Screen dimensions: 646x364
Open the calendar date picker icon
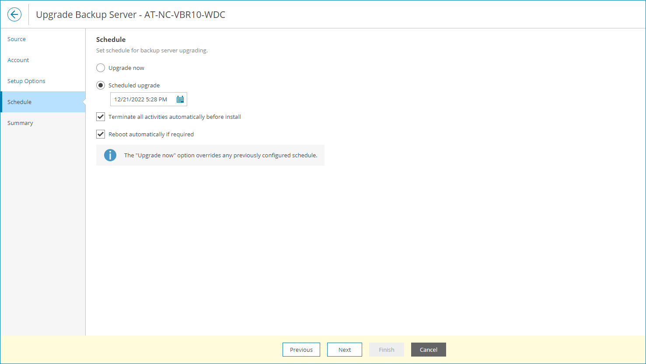pos(180,99)
